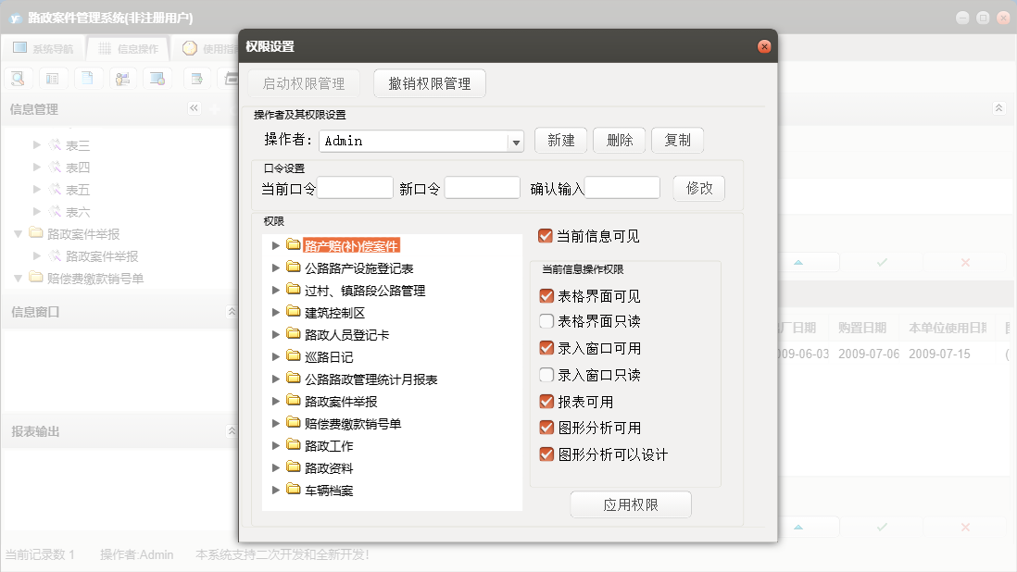The width and height of the screenshot is (1017, 572).
Task: Switch to 系统导航 tab
Action: 43,48
